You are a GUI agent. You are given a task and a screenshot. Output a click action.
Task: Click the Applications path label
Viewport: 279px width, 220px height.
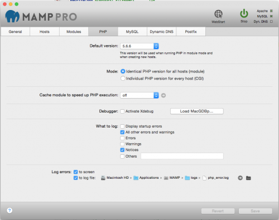149,178
